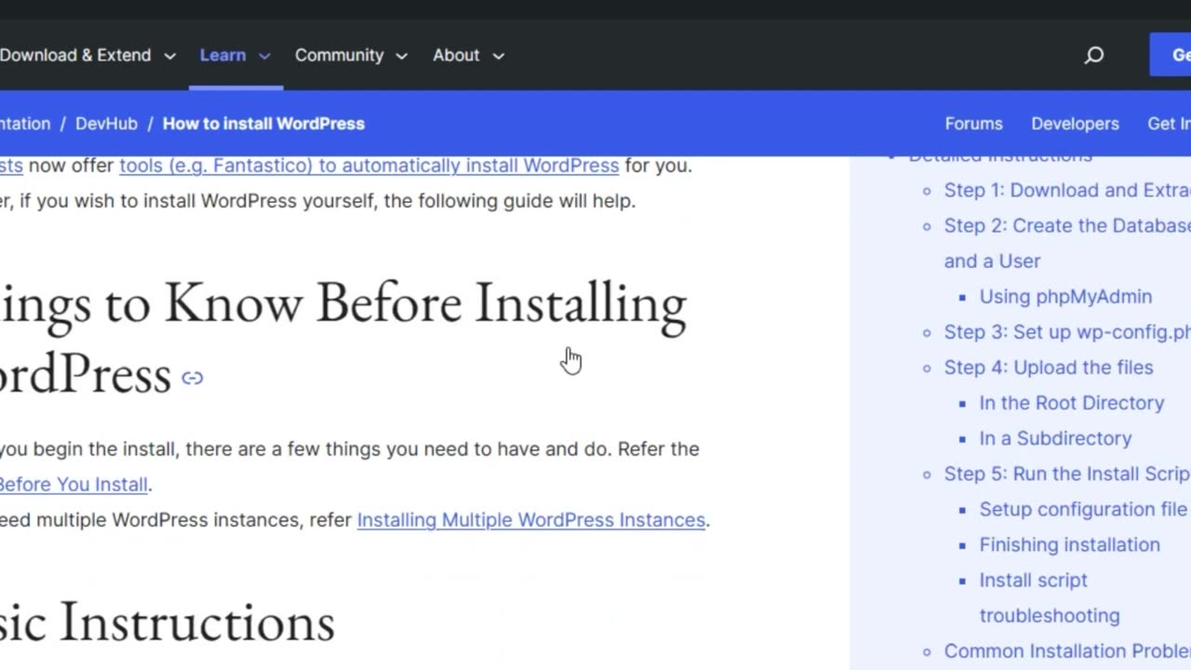1191x670 pixels.
Task: Open the Developers link
Action: pyautogui.click(x=1075, y=124)
